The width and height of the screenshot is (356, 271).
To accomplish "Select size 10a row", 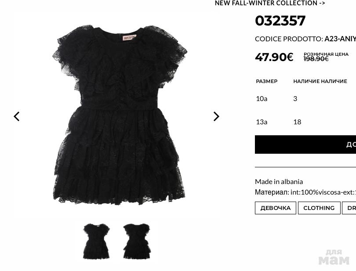I will [x=305, y=99].
